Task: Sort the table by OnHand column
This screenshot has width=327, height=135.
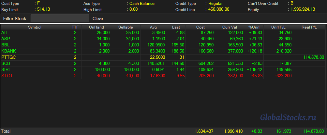Action: click(97, 27)
